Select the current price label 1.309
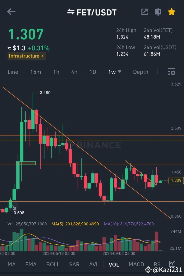This screenshot has width=184, height=276. point(176,181)
